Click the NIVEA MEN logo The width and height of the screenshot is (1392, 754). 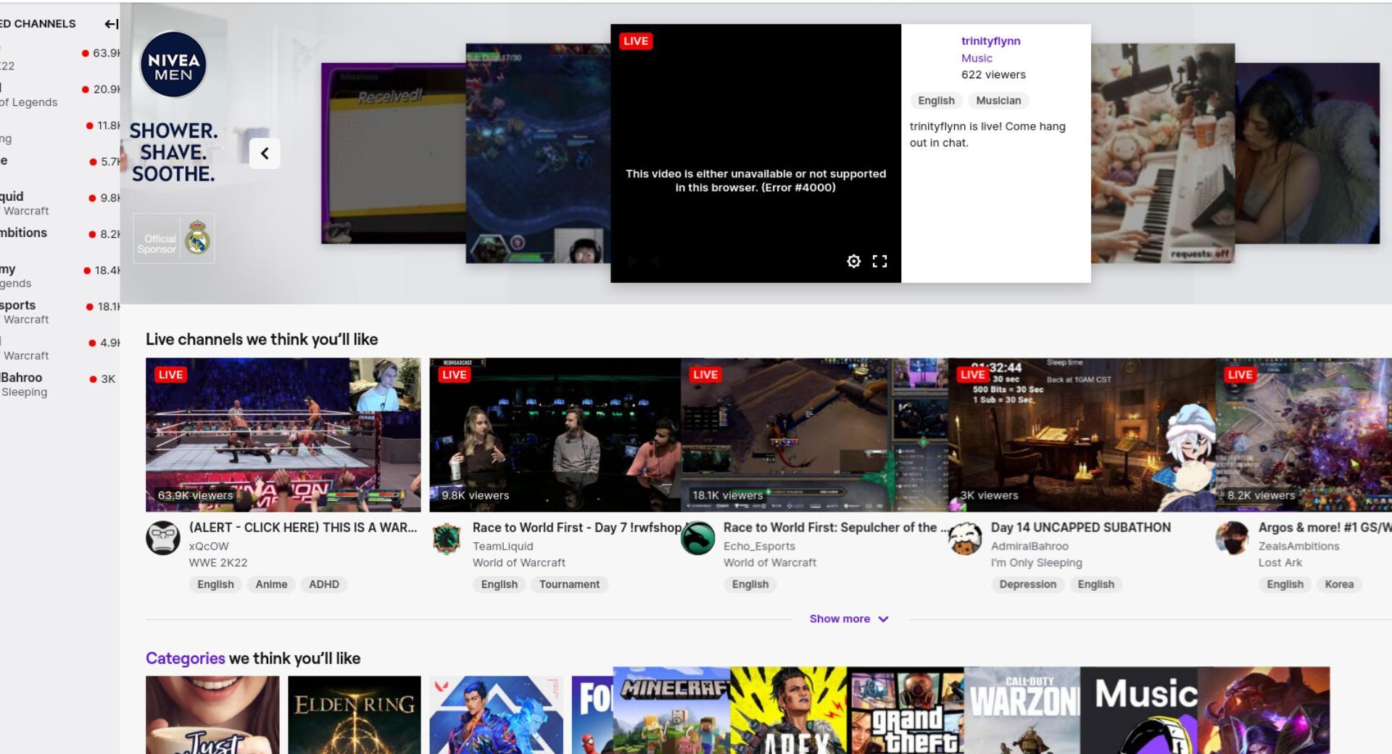tap(173, 65)
